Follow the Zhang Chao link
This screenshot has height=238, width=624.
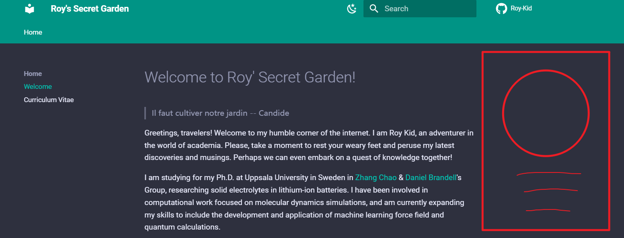point(376,177)
